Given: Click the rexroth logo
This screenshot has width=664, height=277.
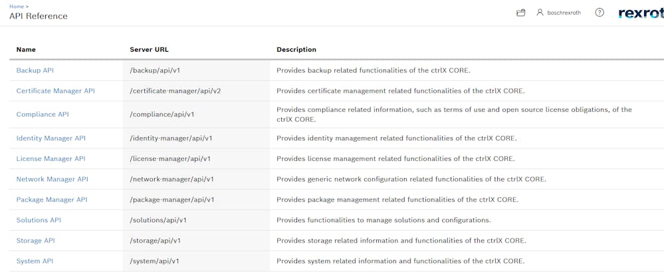Looking at the screenshot, I should coord(640,13).
